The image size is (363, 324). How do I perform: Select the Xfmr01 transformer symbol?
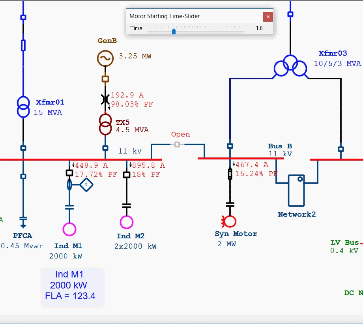point(23,107)
